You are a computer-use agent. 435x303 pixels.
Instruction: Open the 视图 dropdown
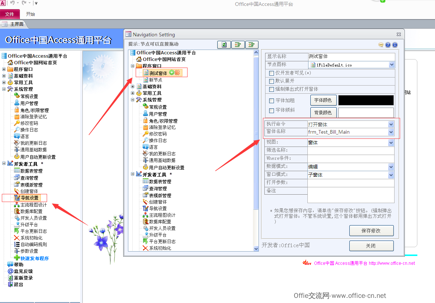click(391, 143)
